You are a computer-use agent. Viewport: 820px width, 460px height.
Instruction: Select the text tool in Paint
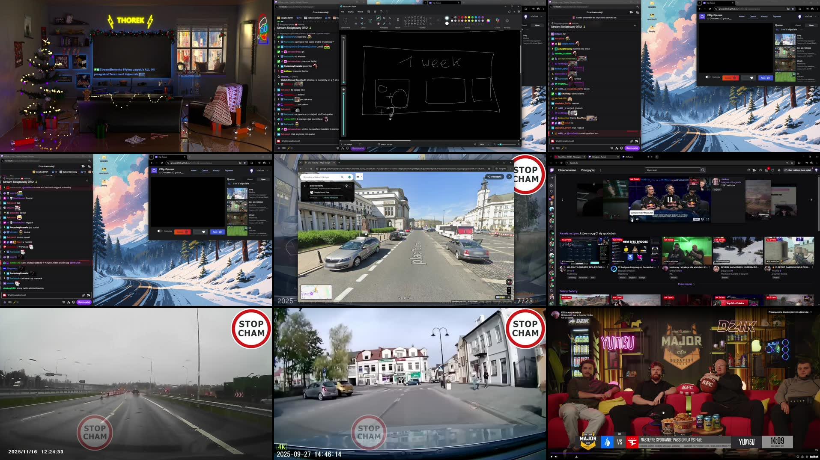coord(390,18)
